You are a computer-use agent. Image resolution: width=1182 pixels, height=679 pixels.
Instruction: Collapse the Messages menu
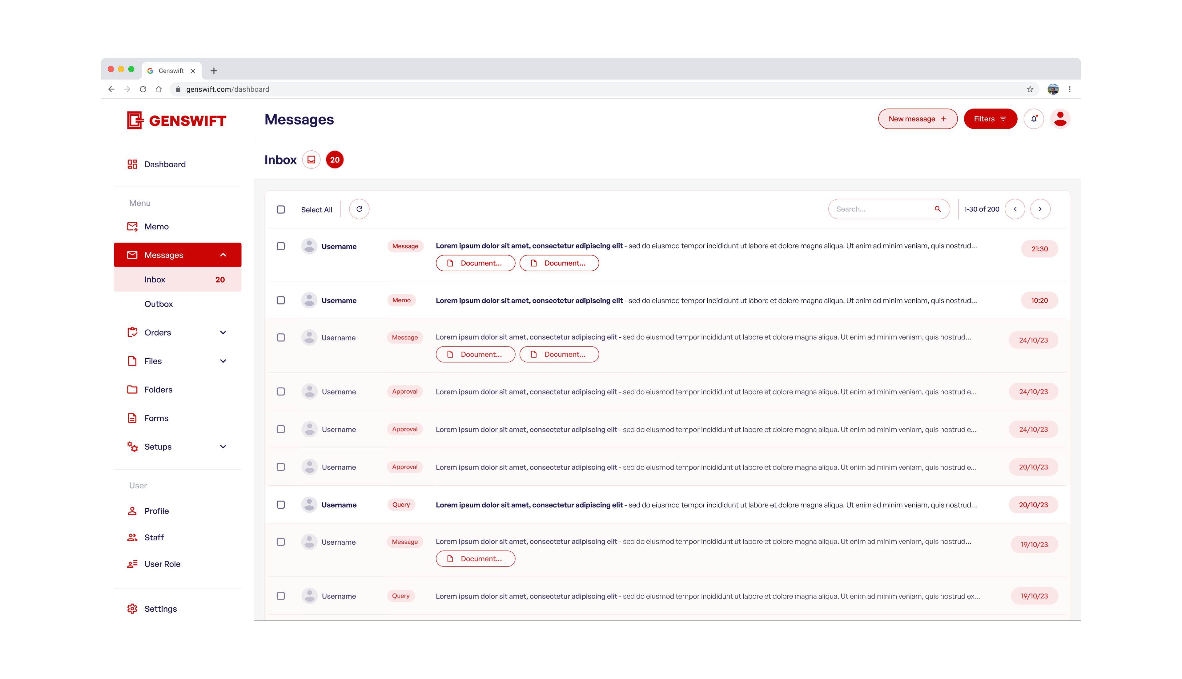tap(223, 255)
